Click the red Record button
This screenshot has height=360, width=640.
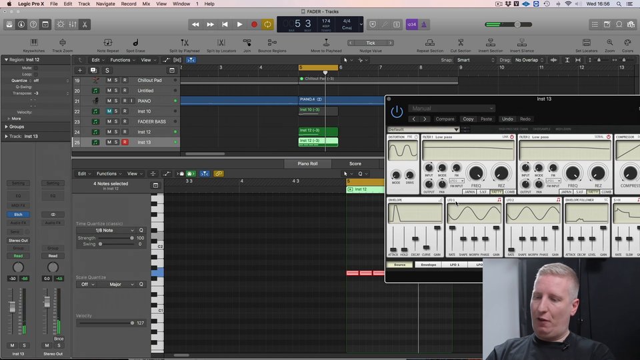(254, 25)
